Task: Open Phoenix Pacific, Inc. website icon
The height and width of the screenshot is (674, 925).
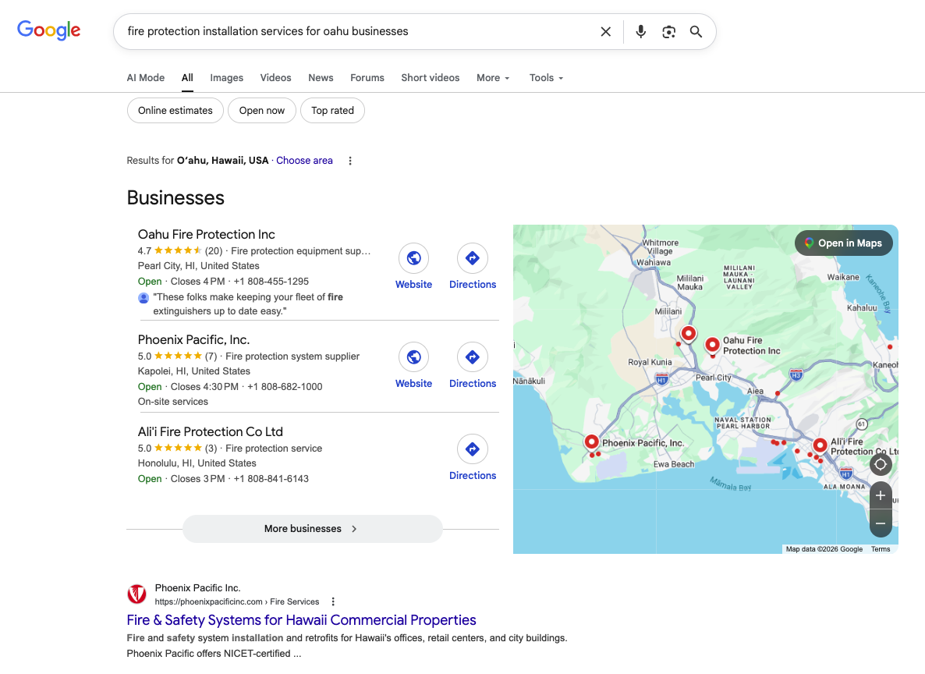Action: [x=413, y=357]
